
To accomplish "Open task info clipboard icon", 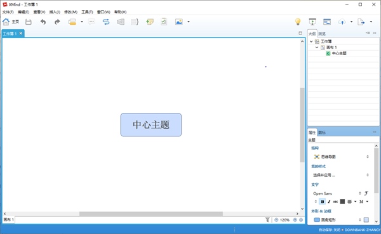I will point(164,22).
